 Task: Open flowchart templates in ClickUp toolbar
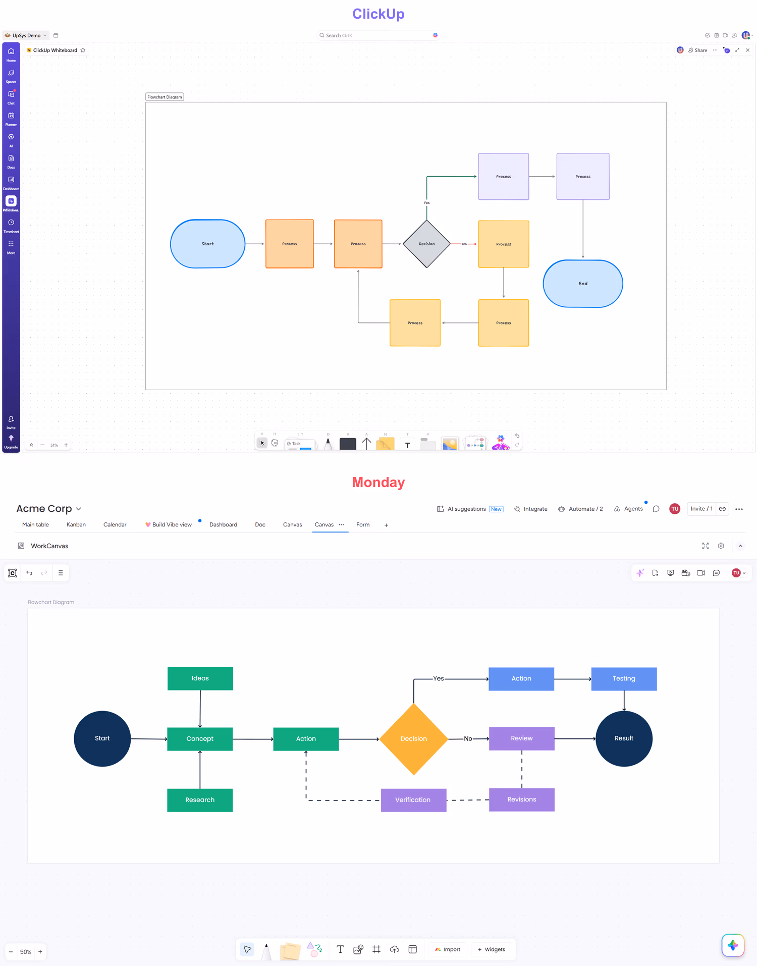(475, 444)
